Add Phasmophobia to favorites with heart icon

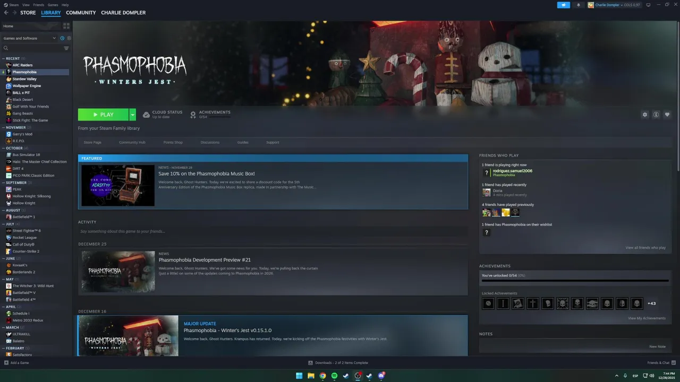pyautogui.click(x=667, y=115)
